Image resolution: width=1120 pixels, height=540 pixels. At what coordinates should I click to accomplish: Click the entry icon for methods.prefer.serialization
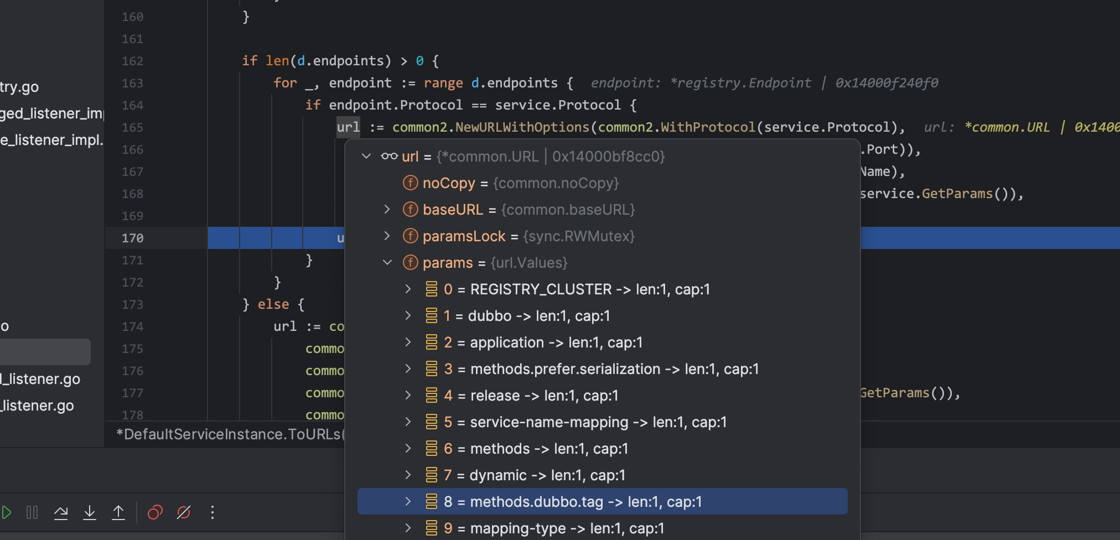[x=432, y=368]
